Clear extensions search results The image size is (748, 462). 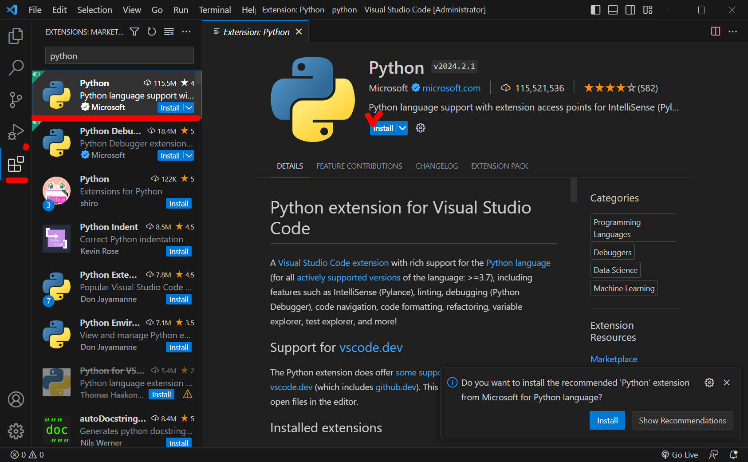tap(169, 32)
